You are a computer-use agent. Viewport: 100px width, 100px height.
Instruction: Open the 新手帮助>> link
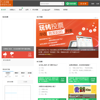point(49,54)
